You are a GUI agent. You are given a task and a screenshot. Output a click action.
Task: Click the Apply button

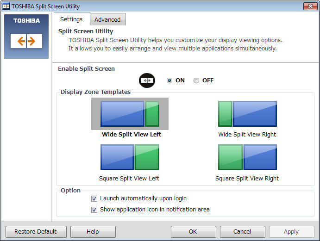pyautogui.click(x=291, y=232)
